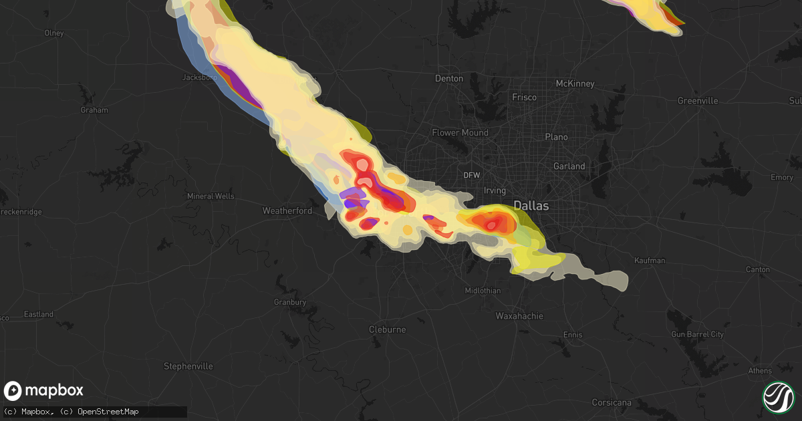Screen dimensions: 802x421
Task: Click the McKinney city label
Action: coord(575,84)
